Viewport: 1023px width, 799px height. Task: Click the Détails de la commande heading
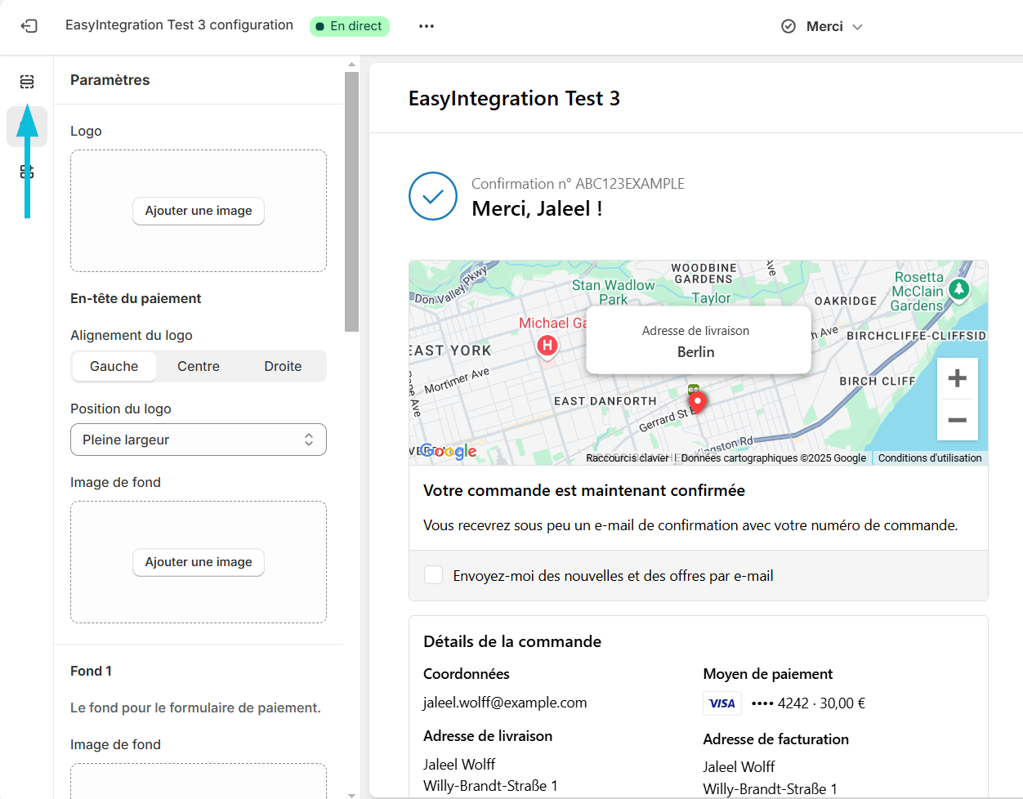pos(512,641)
